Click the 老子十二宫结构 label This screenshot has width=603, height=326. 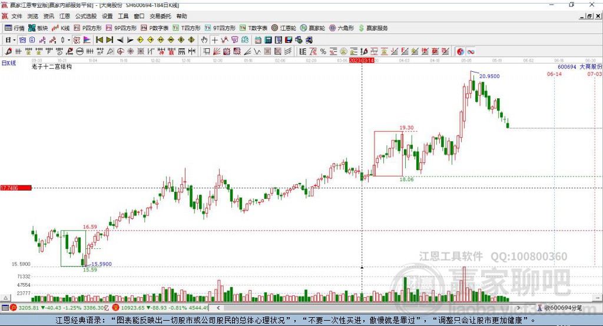[52, 66]
